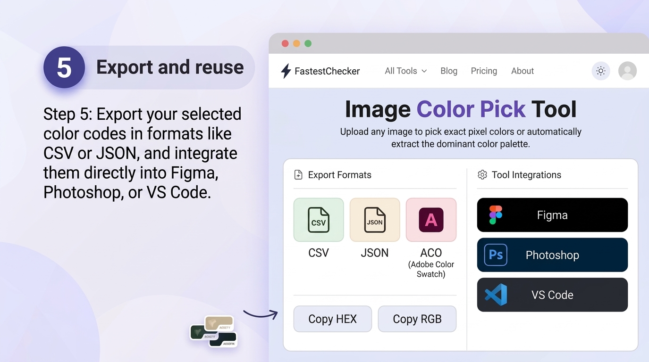The width and height of the screenshot is (649, 362).
Task: Launch the Photoshop integration
Action: [552, 255]
